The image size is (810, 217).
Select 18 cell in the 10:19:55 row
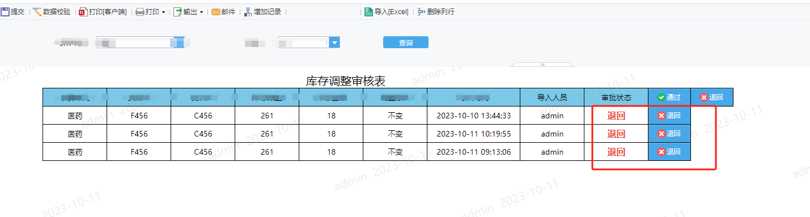pos(331,134)
